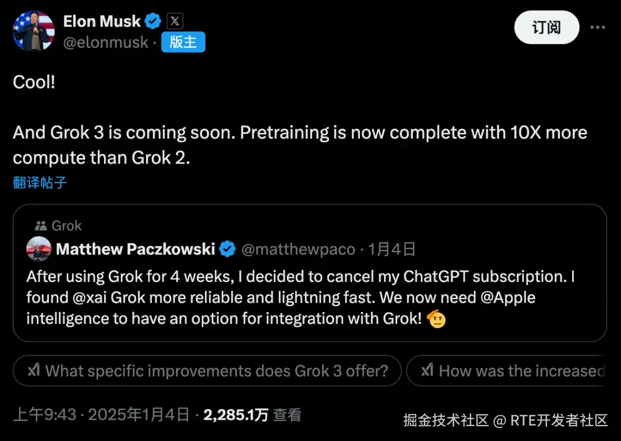The height and width of the screenshot is (441, 621).
Task: Open the @matthewpaco handle link
Action: tap(298, 249)
